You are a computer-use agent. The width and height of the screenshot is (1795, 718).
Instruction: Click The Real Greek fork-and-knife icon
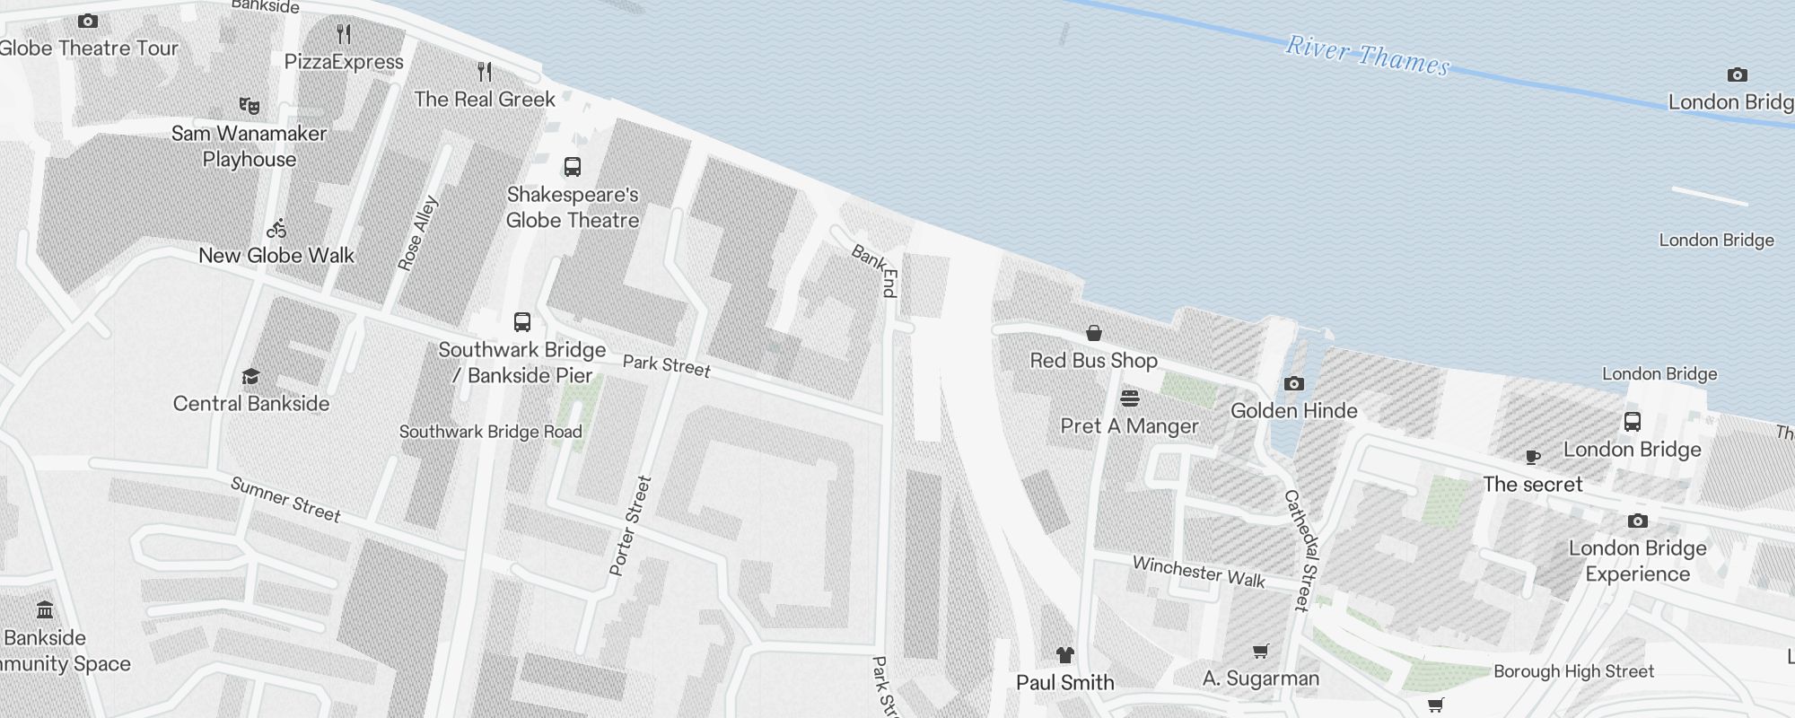pyautogui.click(x=485, y=72)
